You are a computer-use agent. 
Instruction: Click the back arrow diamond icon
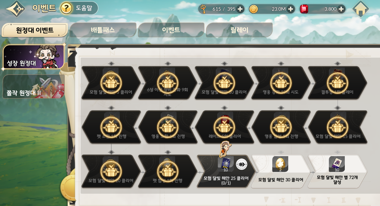15,9
